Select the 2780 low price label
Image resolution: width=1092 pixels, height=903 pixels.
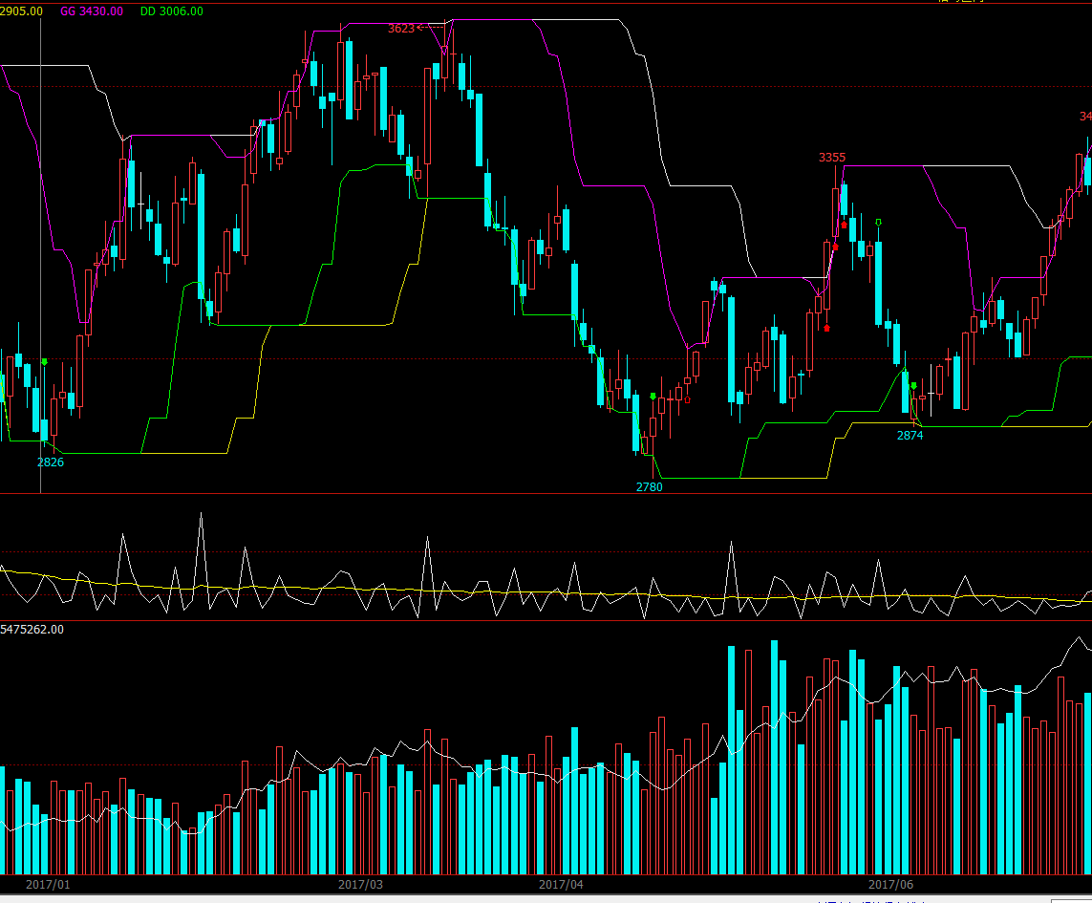pos(649,487)
